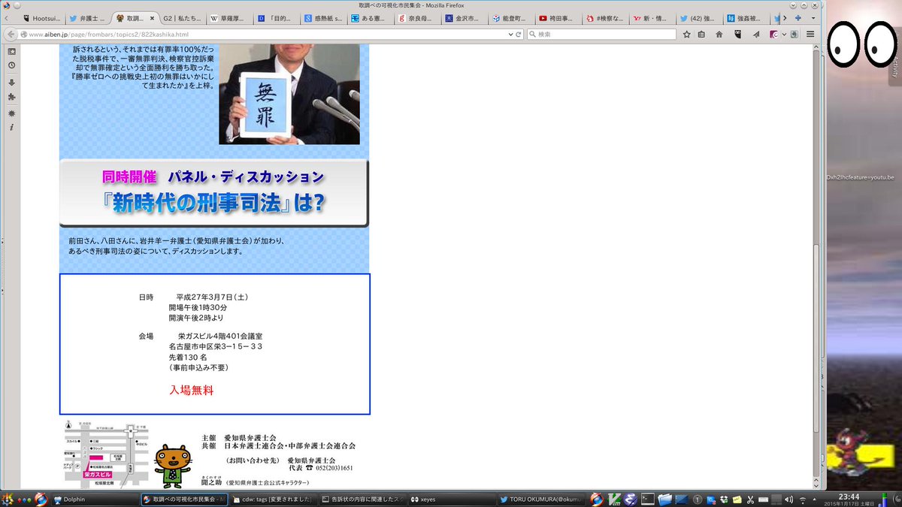Click the search engine magnifier dropdown

click(x=533, y=34)
